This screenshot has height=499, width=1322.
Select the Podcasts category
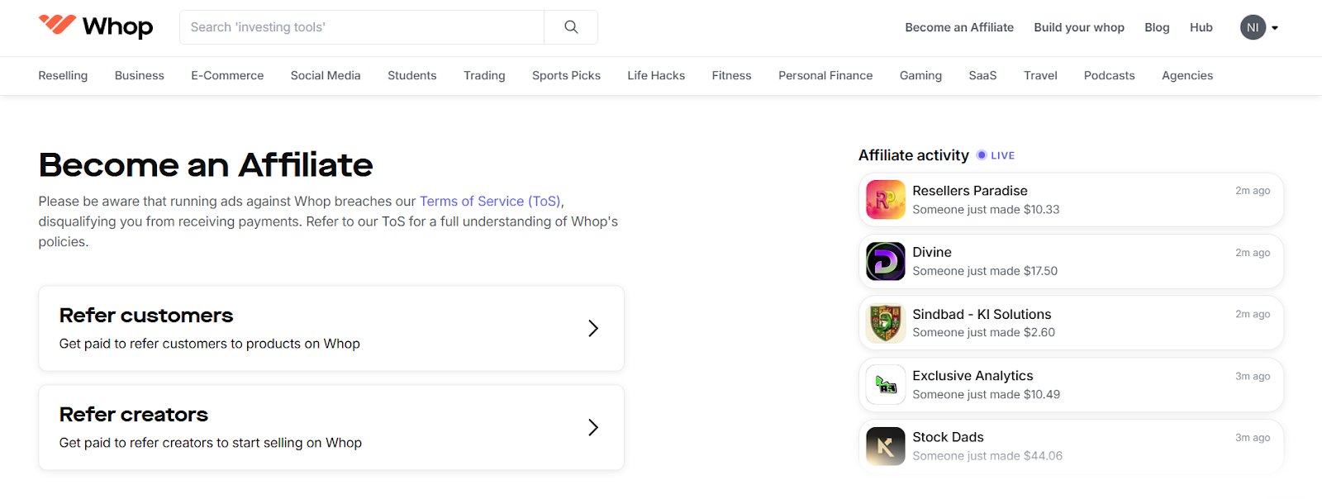pyautogui.click(x=1109, y=75)
